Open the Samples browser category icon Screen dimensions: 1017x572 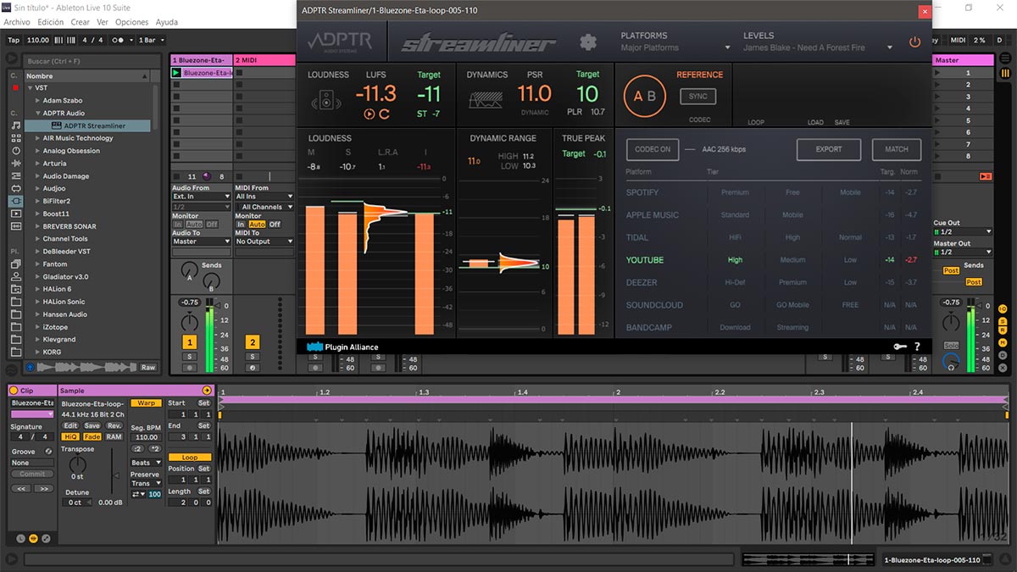coord(15,226)
